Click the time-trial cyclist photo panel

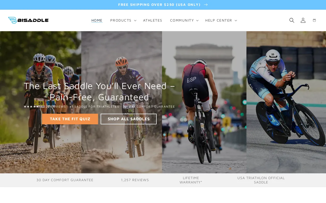(x=286, y=102)
